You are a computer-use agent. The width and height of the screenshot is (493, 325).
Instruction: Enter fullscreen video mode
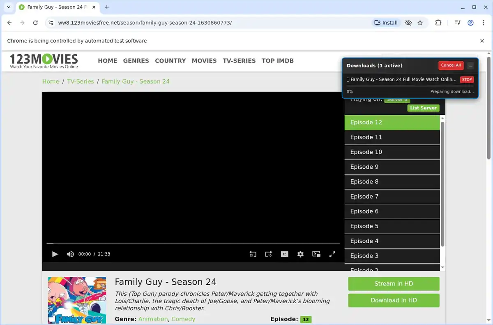point(332,254)
